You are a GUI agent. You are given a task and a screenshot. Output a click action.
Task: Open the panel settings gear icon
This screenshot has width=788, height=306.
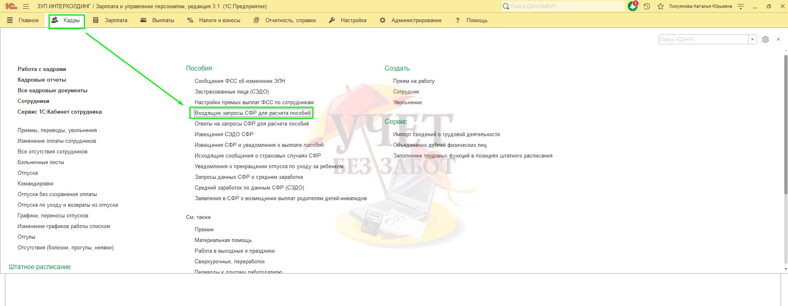[x=765, y=39]
